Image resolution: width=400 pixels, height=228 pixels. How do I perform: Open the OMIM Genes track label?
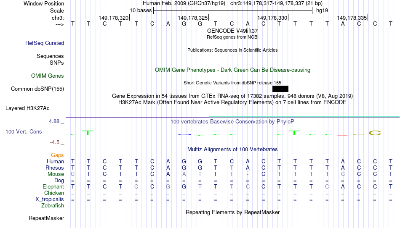[48, 76]
